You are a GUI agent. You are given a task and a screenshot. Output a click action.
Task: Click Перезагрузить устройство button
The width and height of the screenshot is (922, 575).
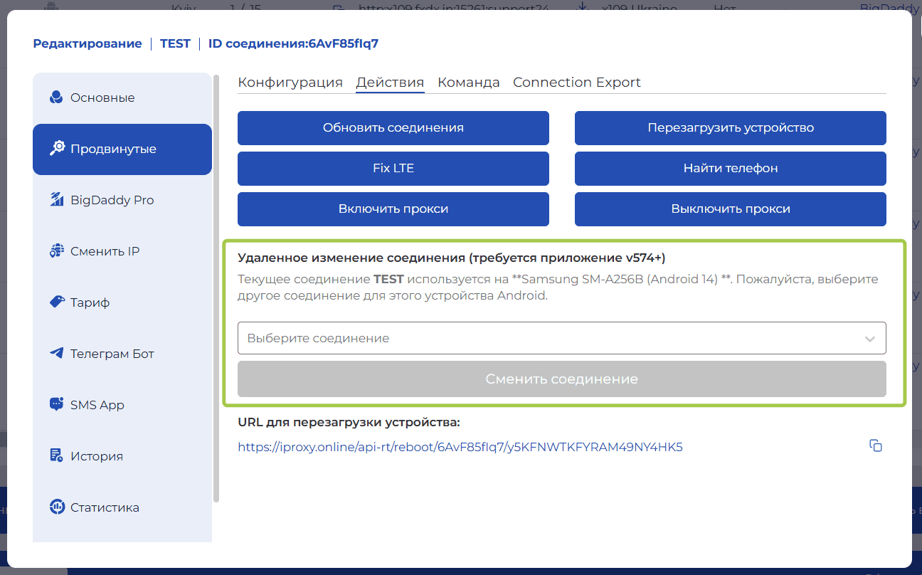click(x=731, y=128)
